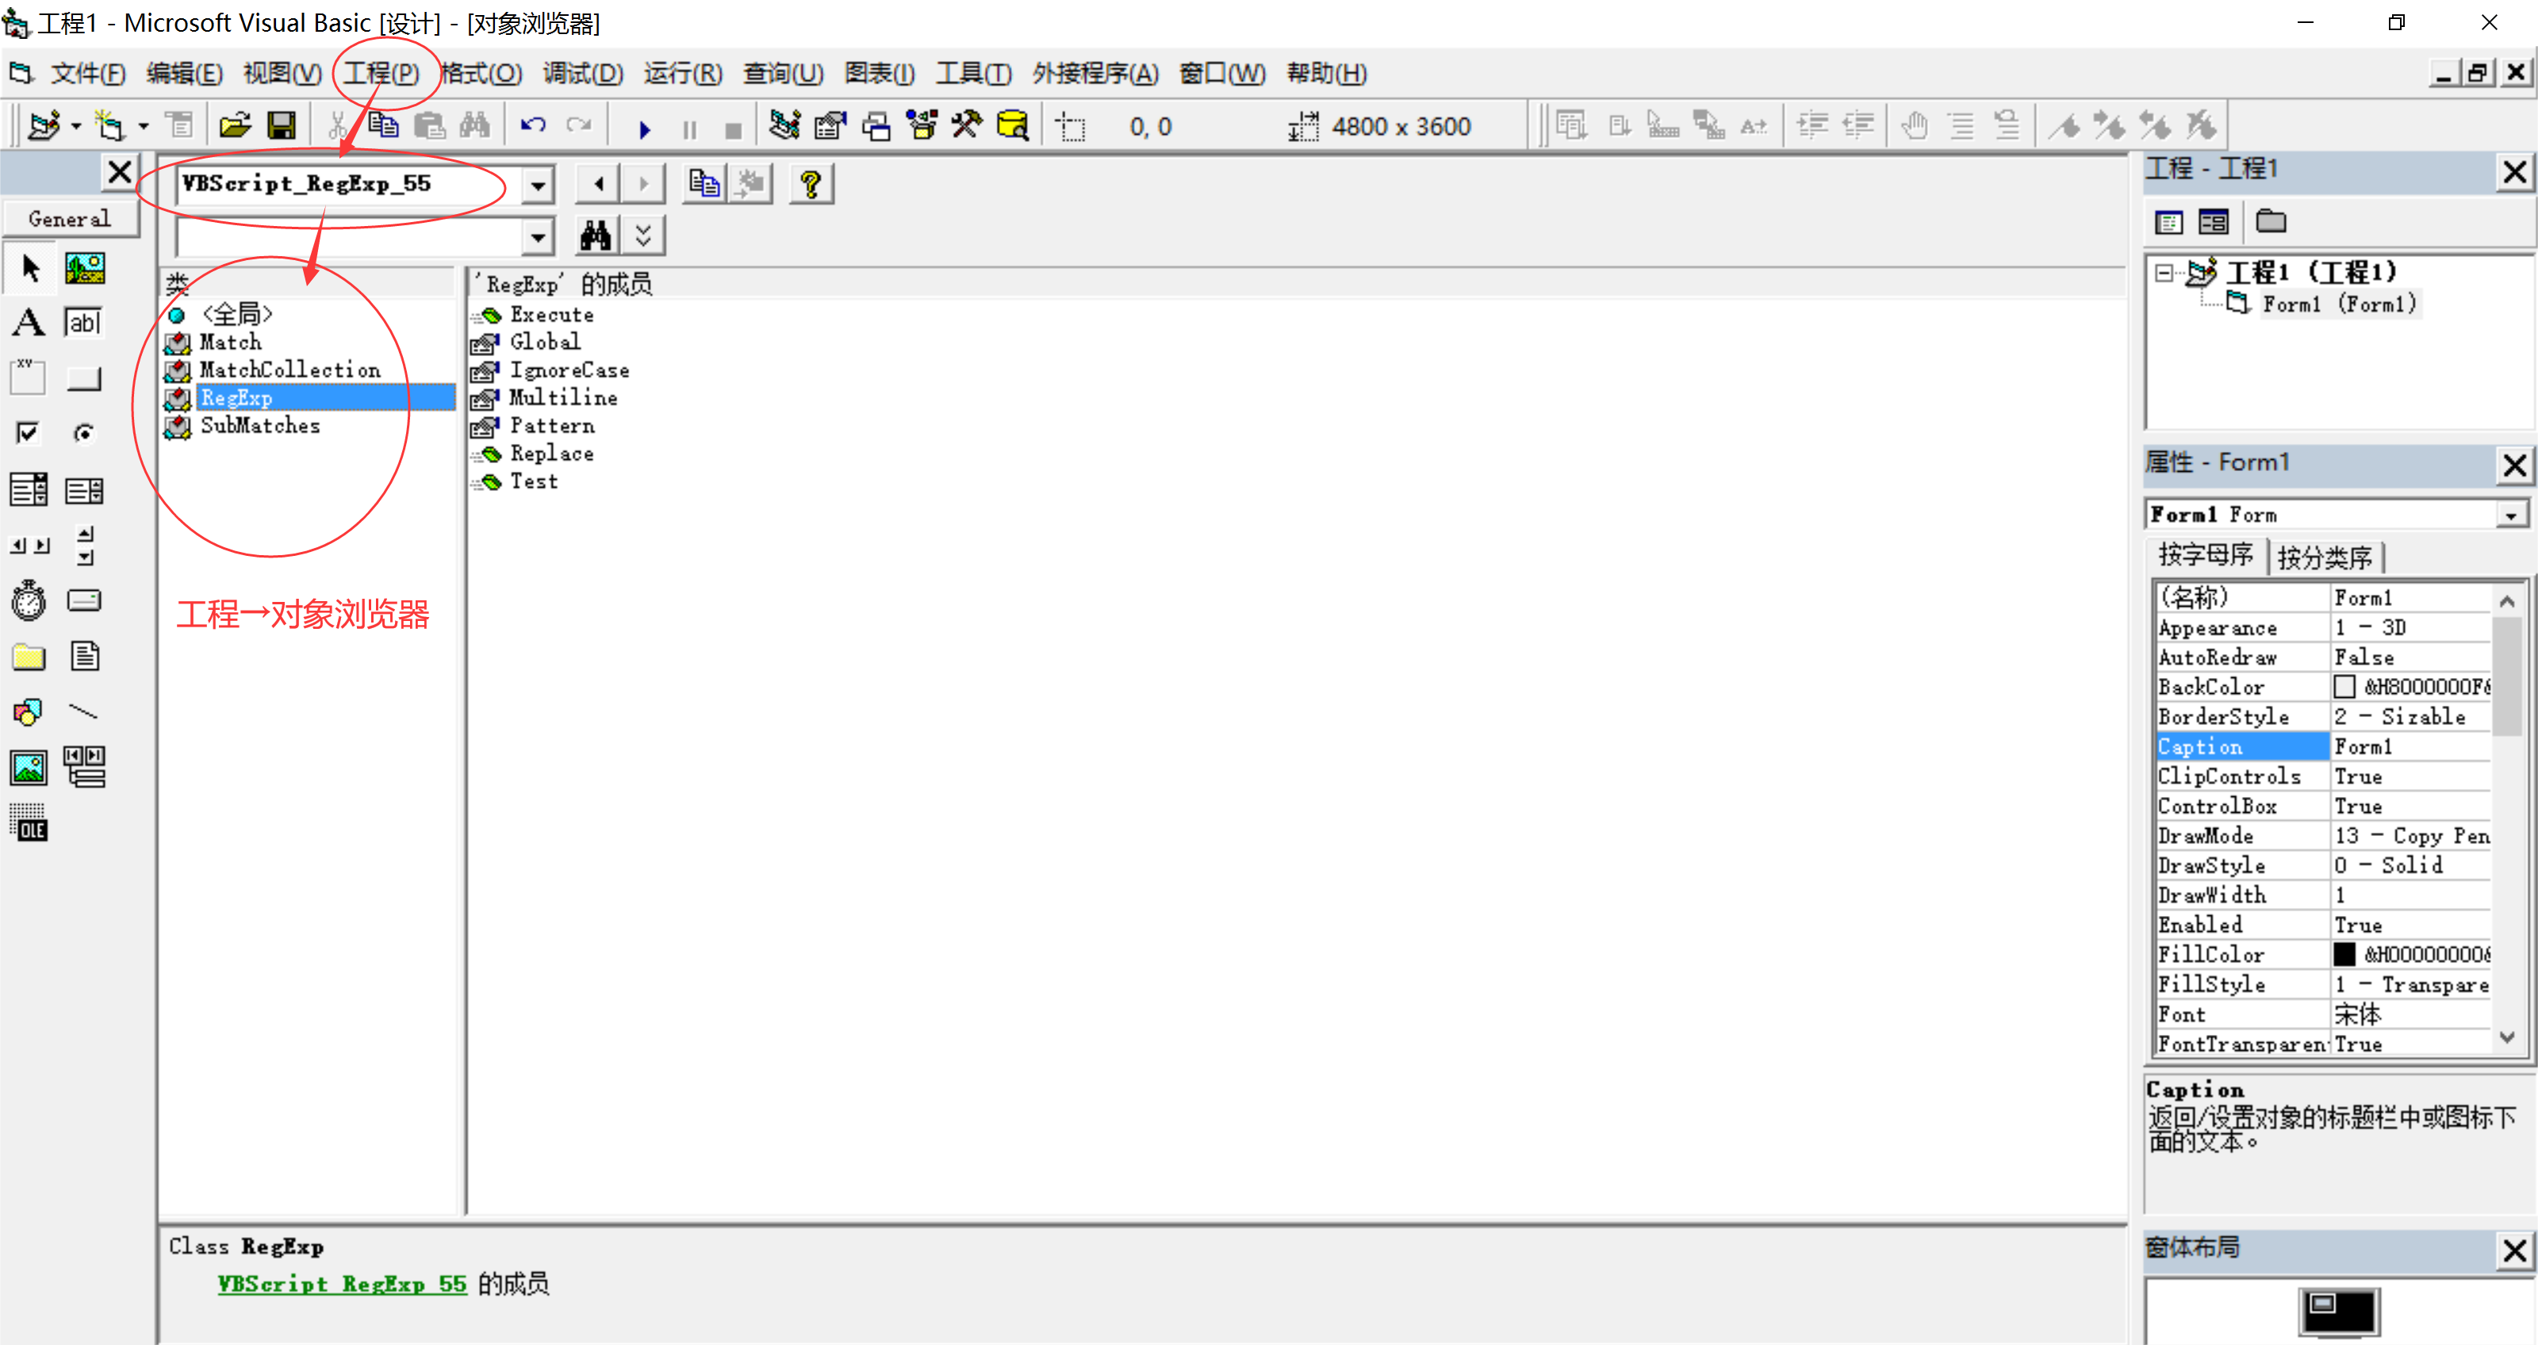
Task: Open the 工具(T) menu
Action: pyautogui.click(x=973, y=74)
